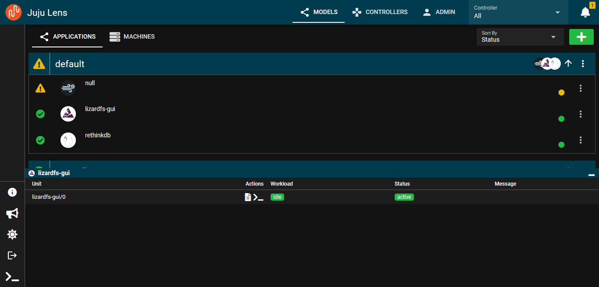Click the green status dot for rethinkdb
This screenshot has width=599, height=287.
point(561,144)
